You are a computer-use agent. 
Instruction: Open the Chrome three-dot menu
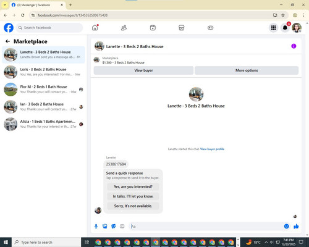pyautogui.click(x=303, y=15)
